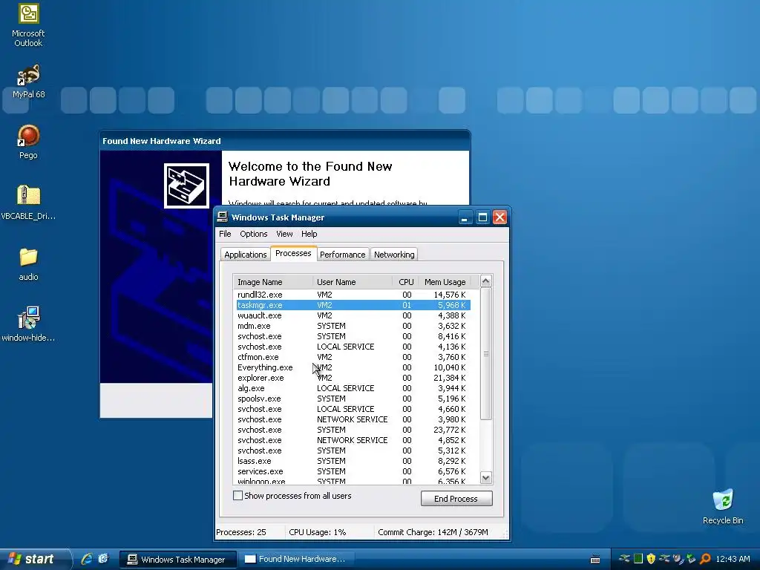
Task: Switch to the Networking tab
Action: [x=394, y=255]
